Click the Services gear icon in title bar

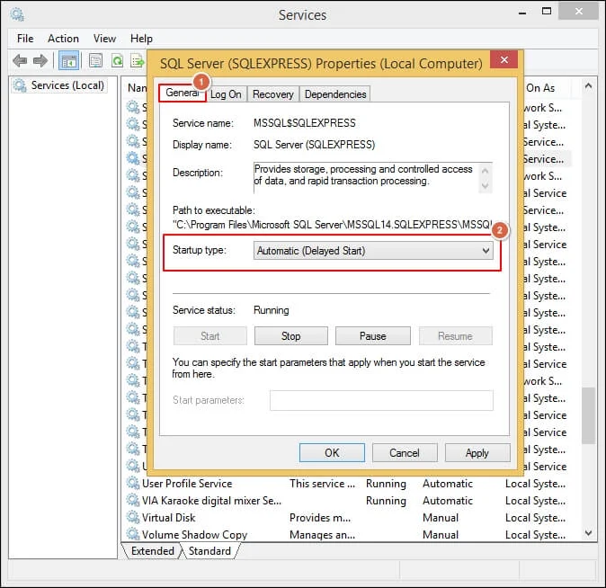pos(17,14)
